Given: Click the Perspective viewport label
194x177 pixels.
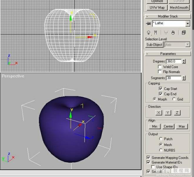Looking at the screenshot, I should click(13, 76).
